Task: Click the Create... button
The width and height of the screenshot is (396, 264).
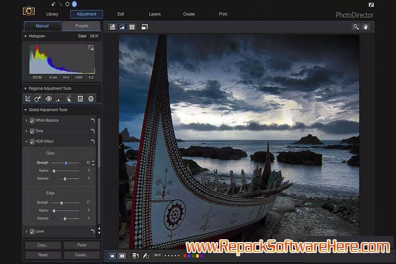Action: point(82,255)
